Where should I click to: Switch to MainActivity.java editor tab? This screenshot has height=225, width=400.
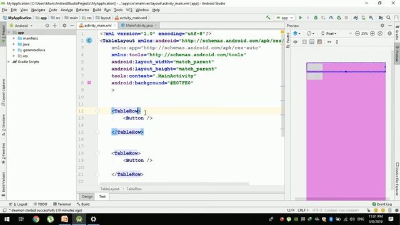[139, 26]
